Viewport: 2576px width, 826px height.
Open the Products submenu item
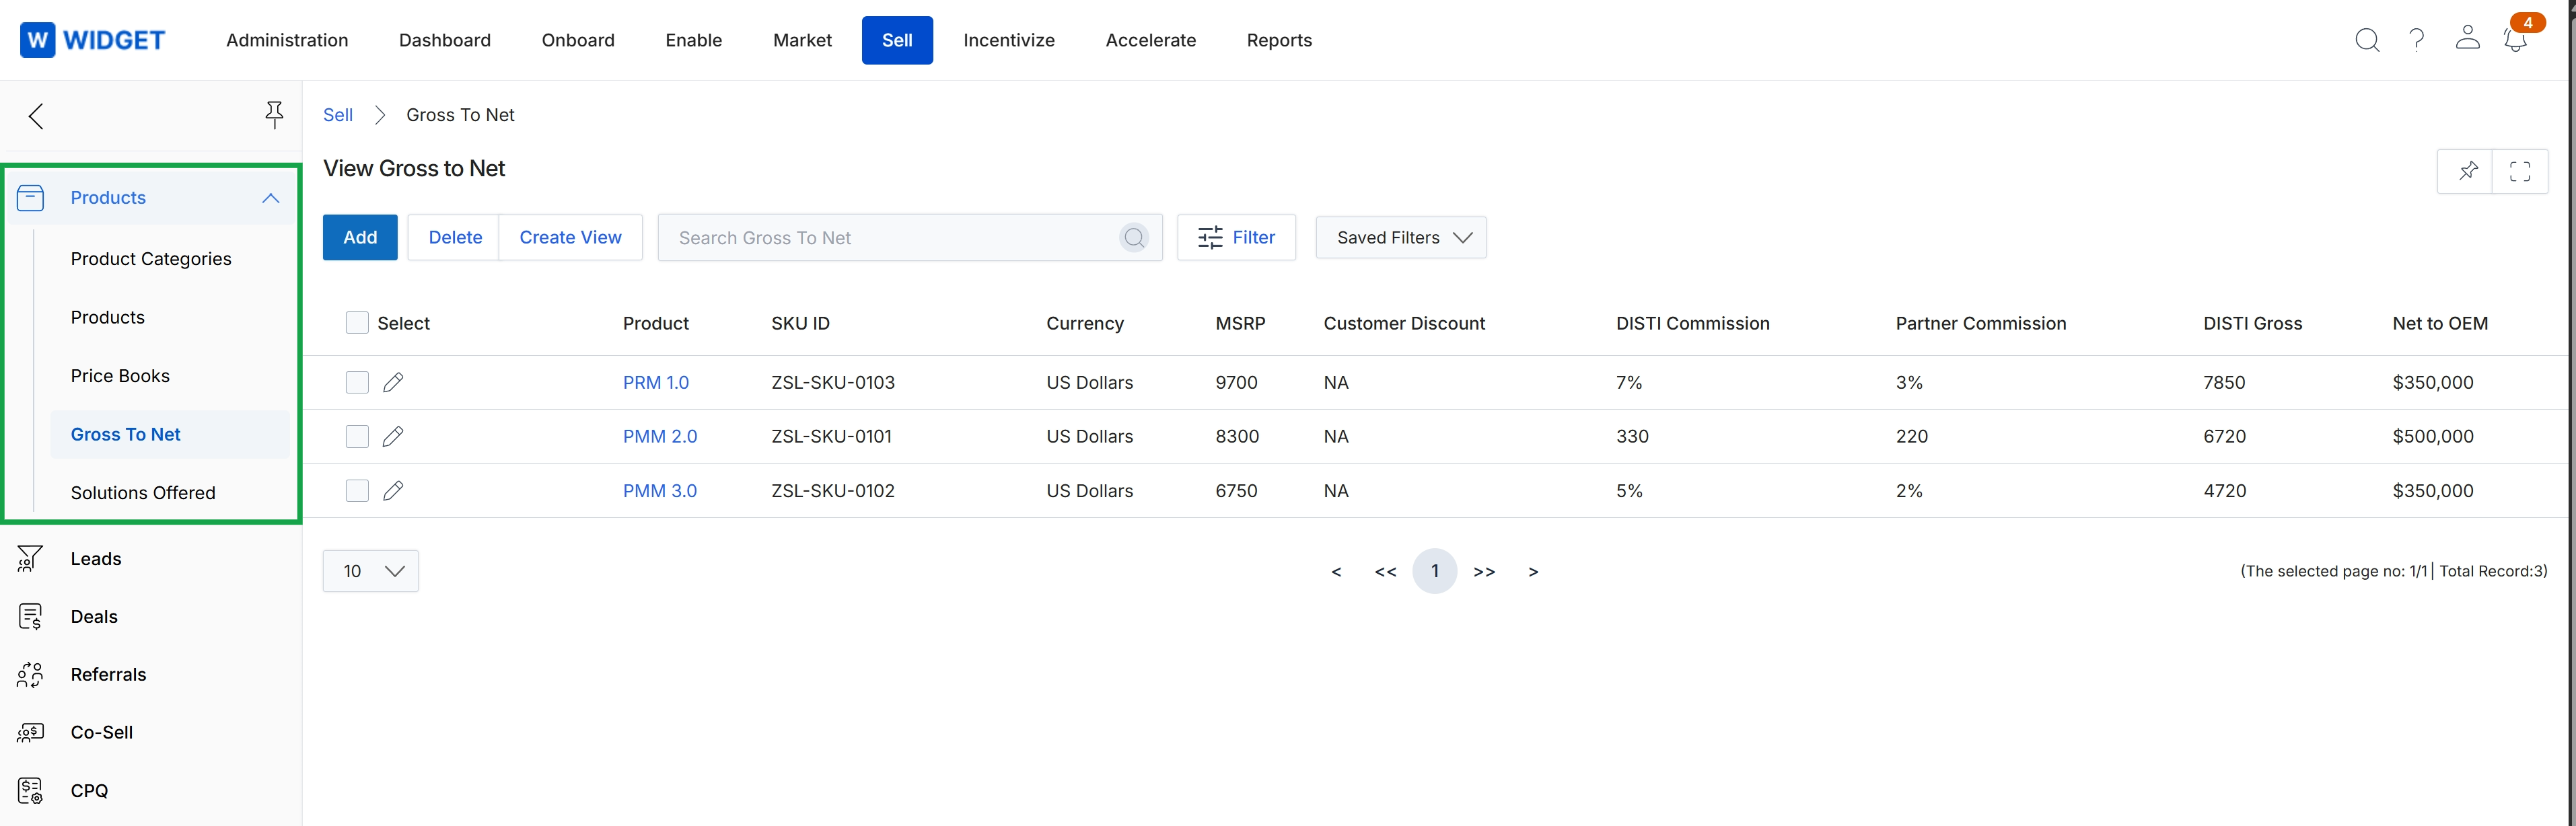[x=108, y=318]
